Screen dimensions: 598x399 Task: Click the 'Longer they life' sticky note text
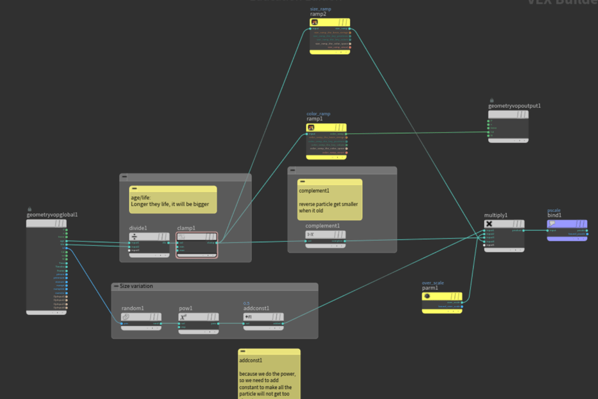click(x=170, y=204)
